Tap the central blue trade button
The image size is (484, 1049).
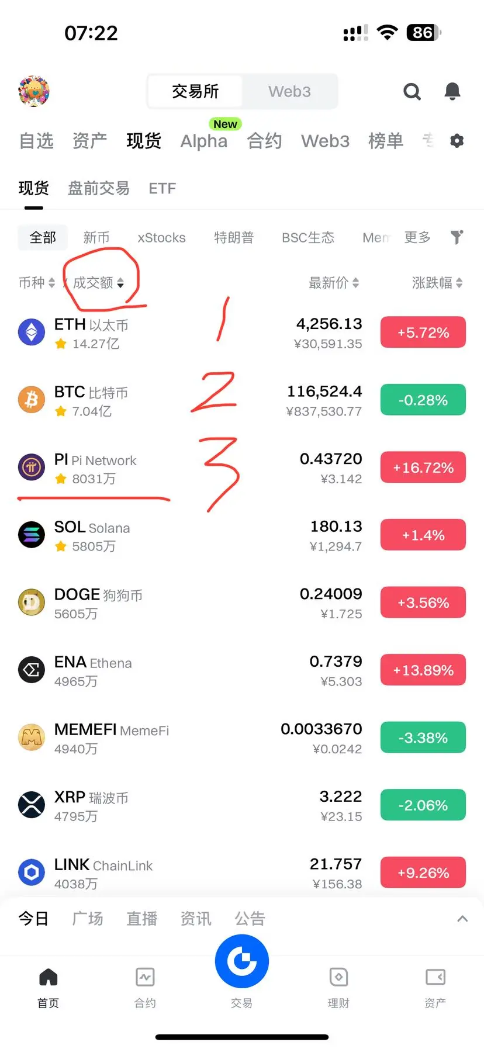click(242, 961)
